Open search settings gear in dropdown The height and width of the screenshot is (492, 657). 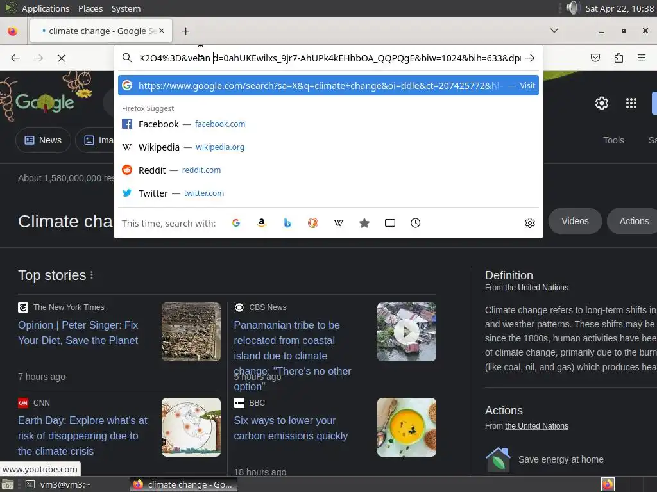pyautogui.click(x=529, y=223)
